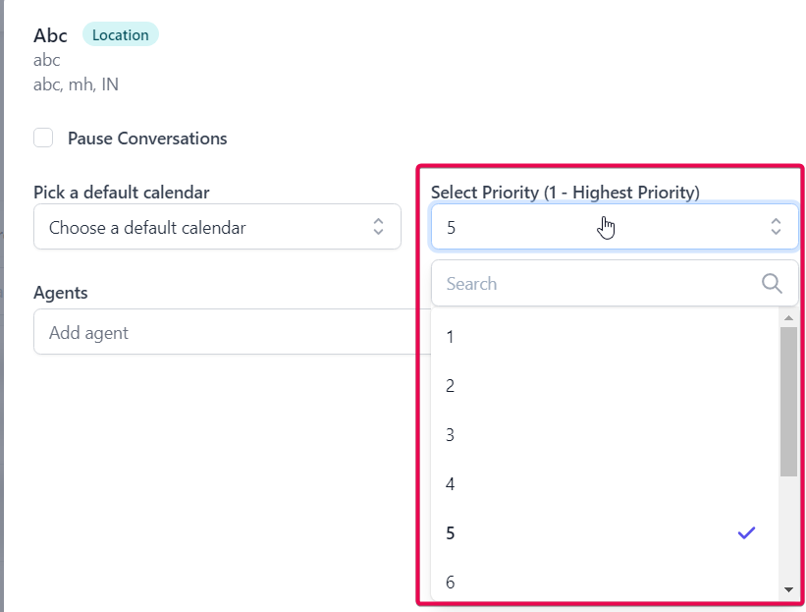Screen dimensions: 806x612
Task: Click the search magnifier icon
Action: pyautogui.click(x=772, y=284)
